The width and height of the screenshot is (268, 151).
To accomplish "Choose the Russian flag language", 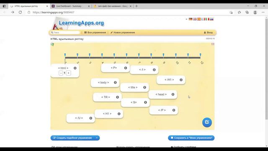I will [211, 19].
